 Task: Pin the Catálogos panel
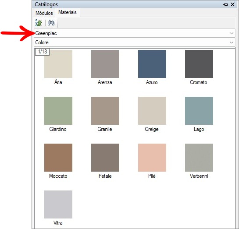[225, 4]
